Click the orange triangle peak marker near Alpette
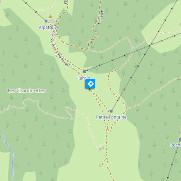Screen dimensions: 181x181 tap(50, 16)
